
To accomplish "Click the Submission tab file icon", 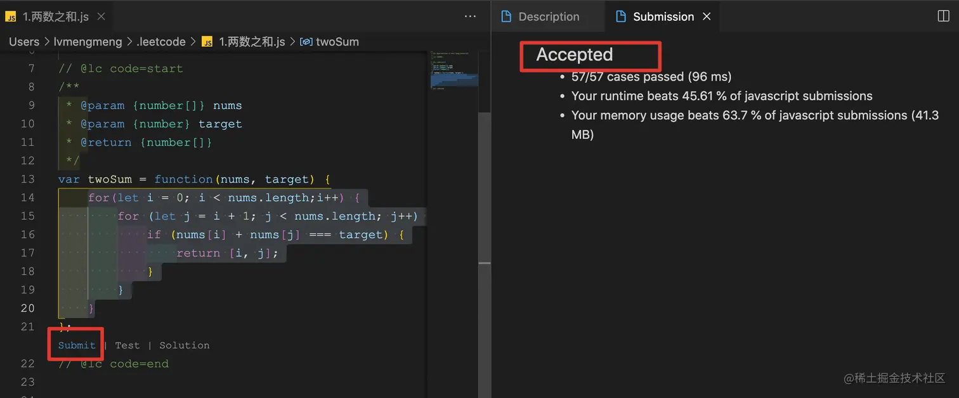I will 621,16.
